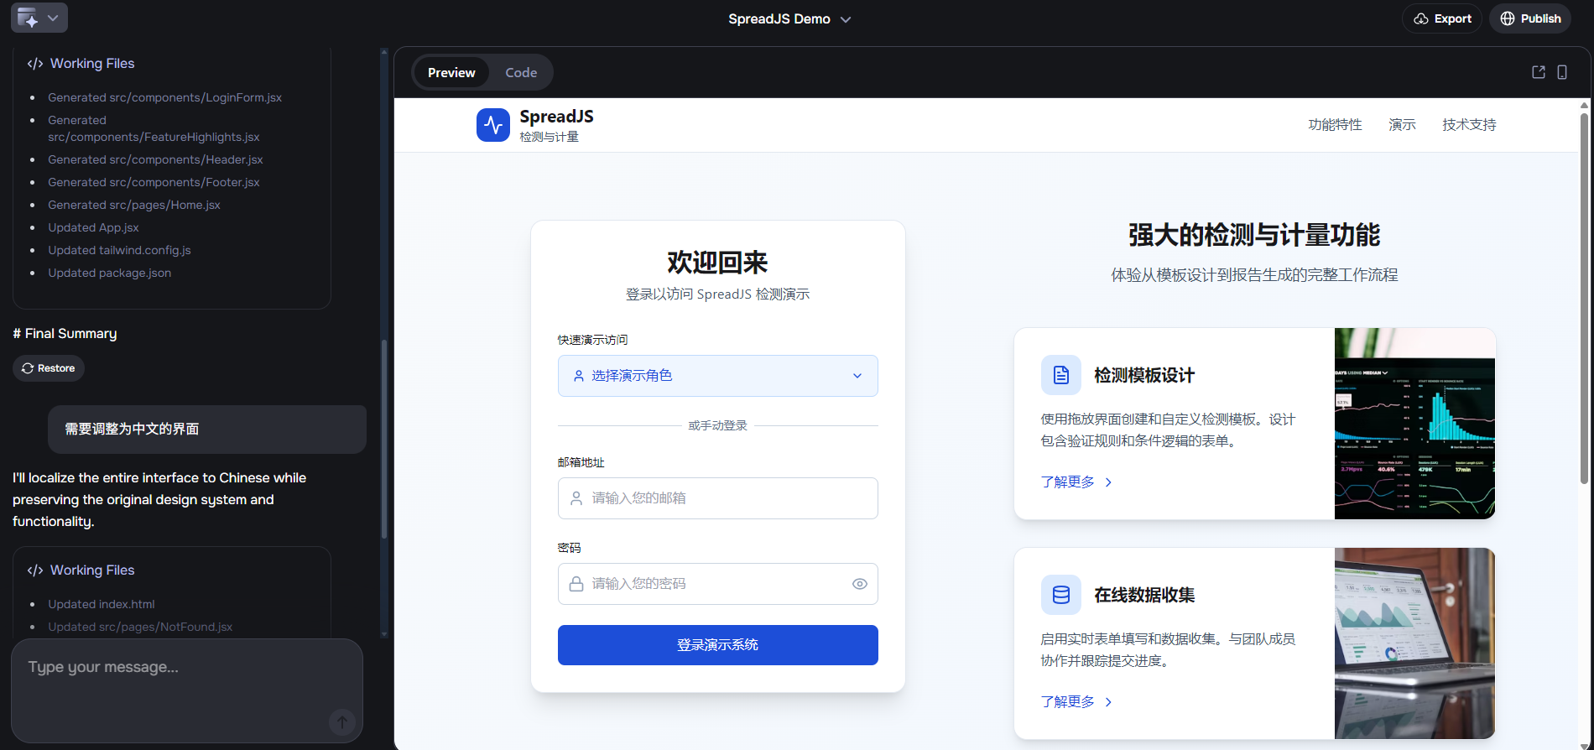Click the globe icon on the Publish button

1508,18
